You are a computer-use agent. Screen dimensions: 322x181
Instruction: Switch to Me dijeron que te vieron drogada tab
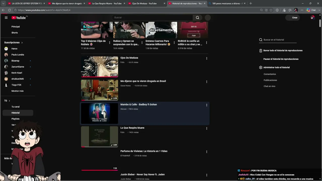click(x=66, y=4)
